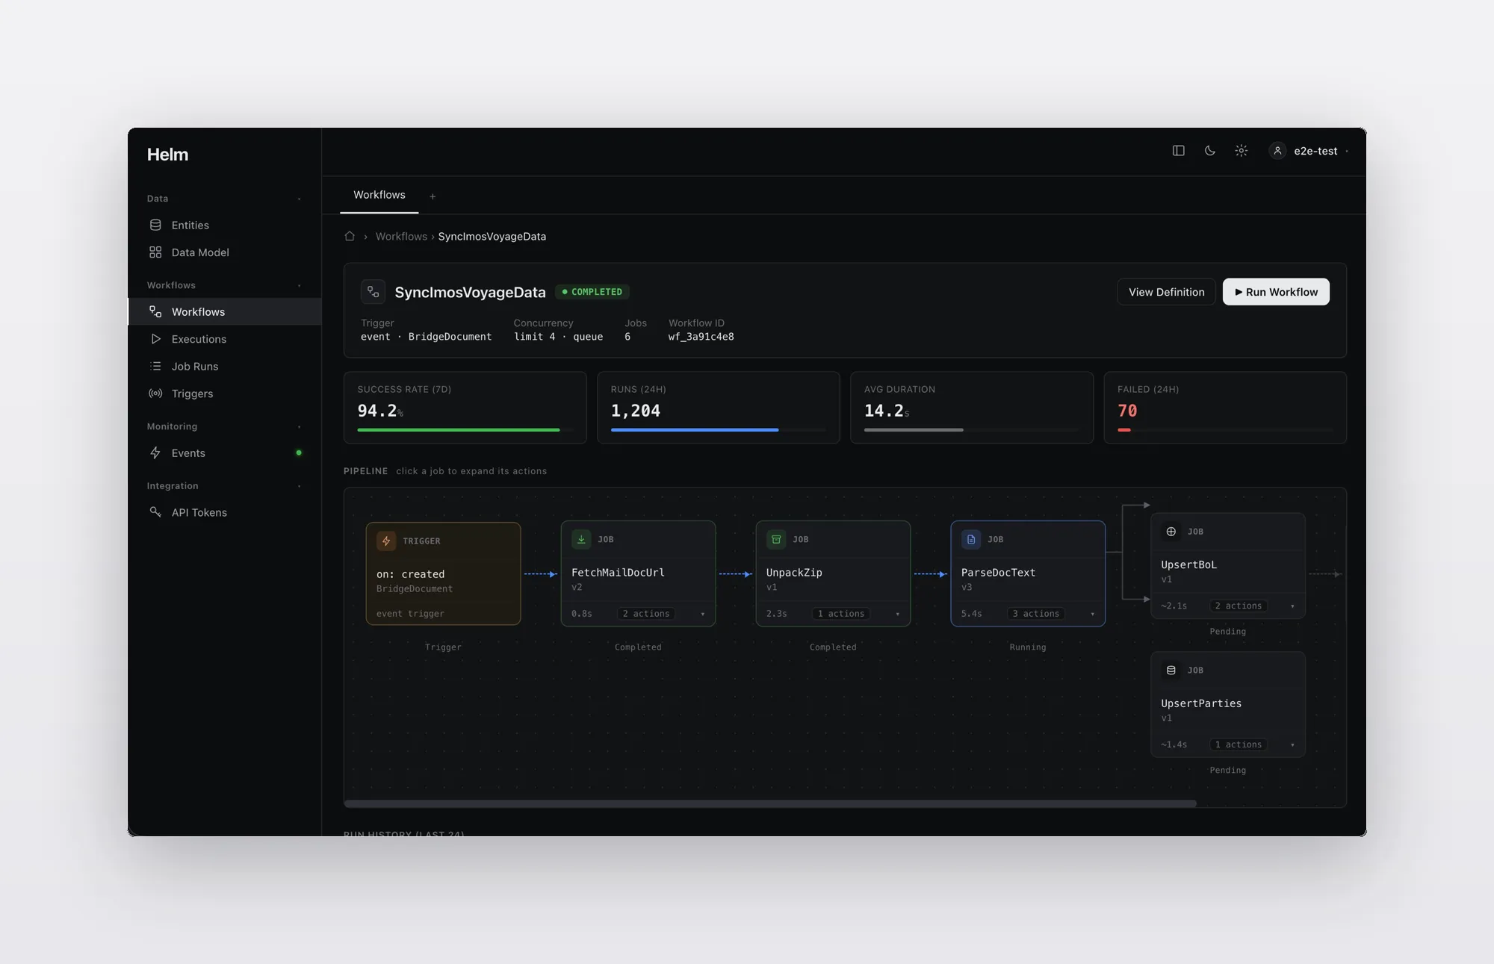Click the FAILED (24H) stat card

(x=1225, y=408)
